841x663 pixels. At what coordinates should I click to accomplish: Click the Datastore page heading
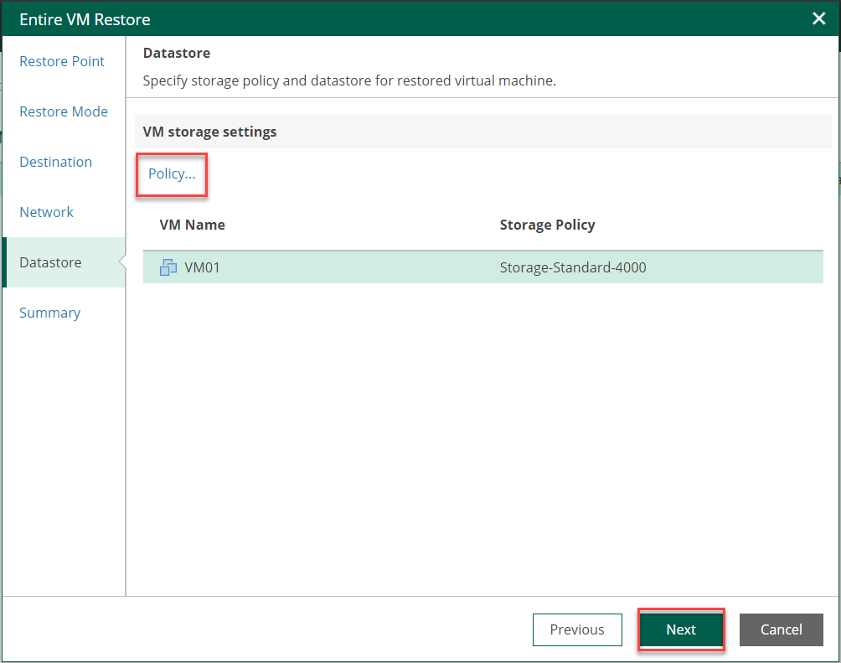[177, 53]
